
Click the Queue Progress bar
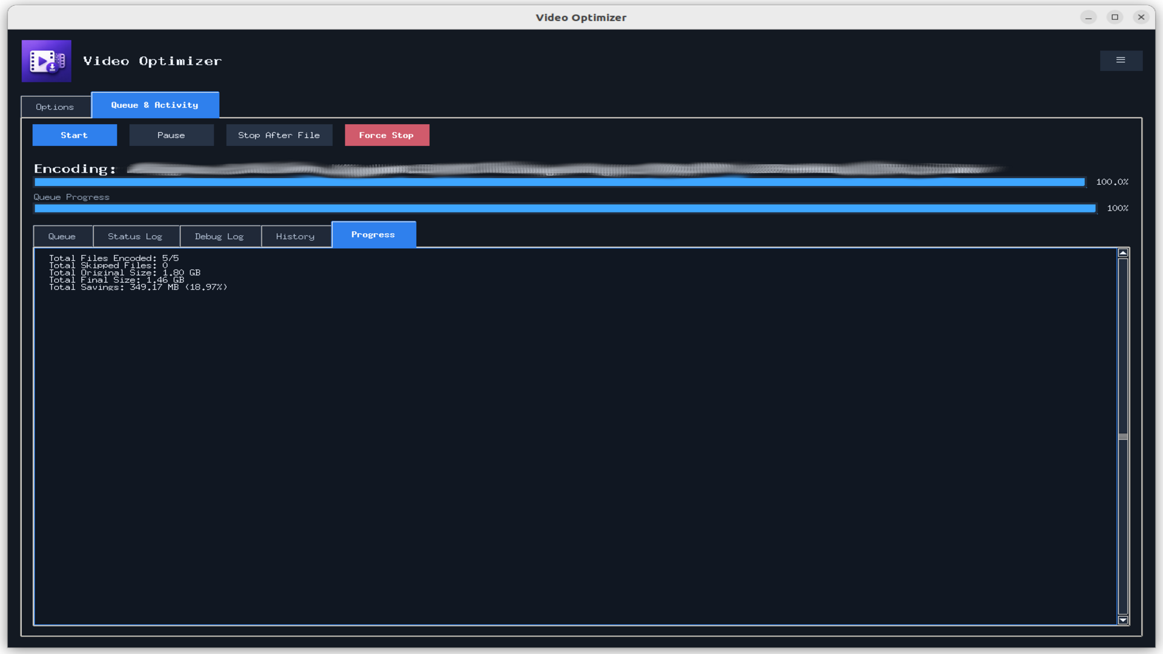(565, 208)
